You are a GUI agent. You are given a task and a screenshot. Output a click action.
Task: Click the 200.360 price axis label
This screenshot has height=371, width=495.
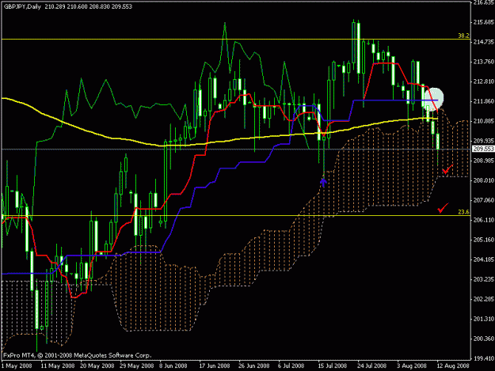click(x=484, y=339)
